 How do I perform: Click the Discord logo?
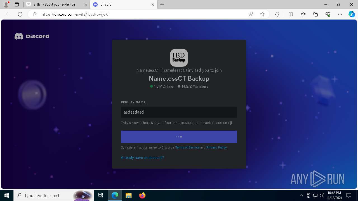(x=32, y=36)
